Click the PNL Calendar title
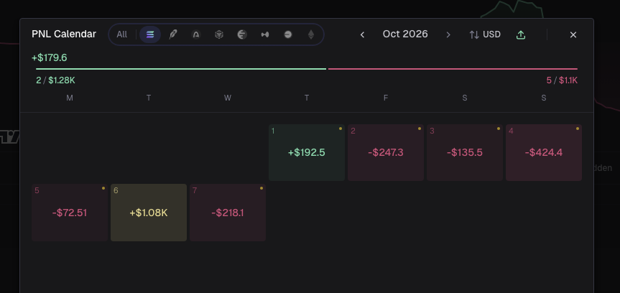 pos(64,34)
